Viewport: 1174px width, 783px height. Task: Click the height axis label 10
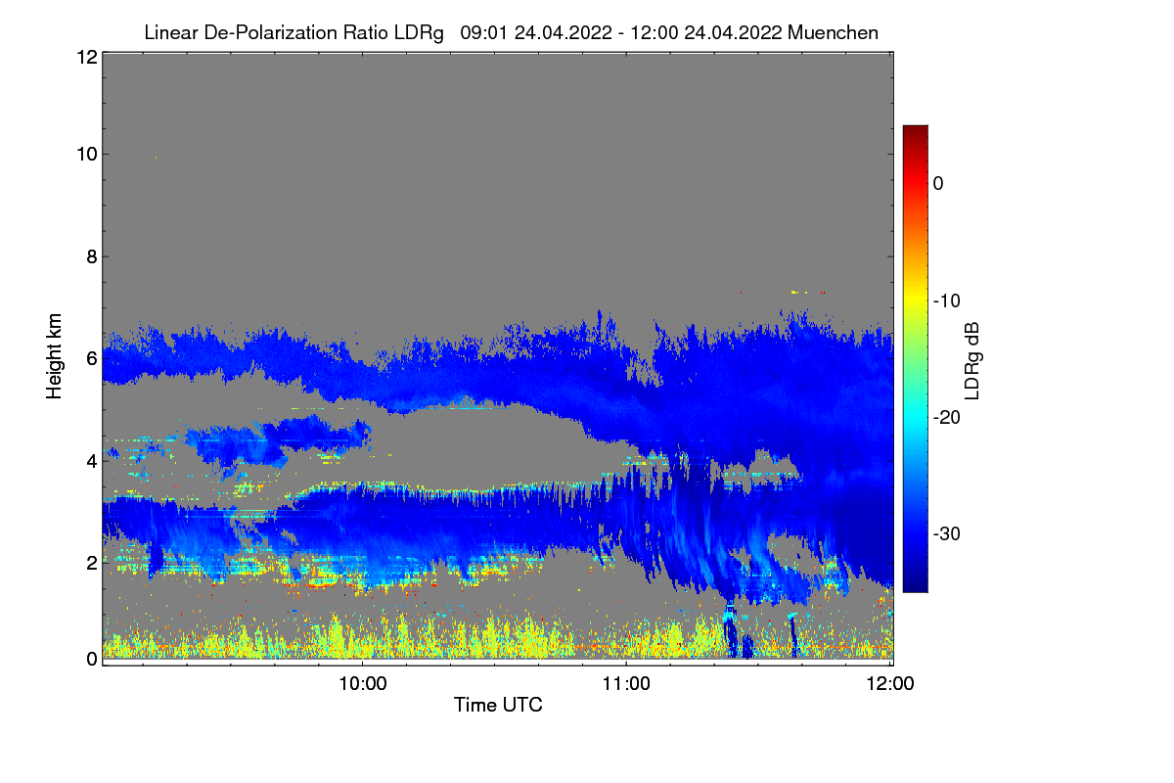coord(86,154)
